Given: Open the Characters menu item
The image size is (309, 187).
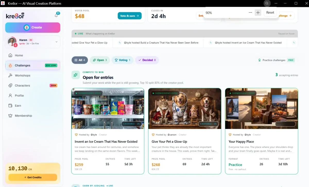Looking at the screenshot, I should click(33, 86).
